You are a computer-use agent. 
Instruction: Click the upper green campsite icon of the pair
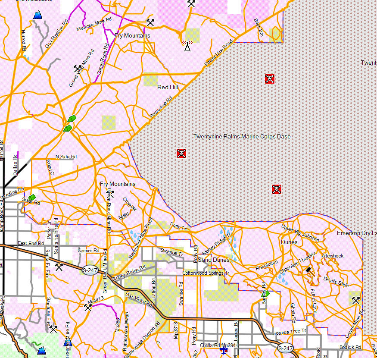coord(72,119)
